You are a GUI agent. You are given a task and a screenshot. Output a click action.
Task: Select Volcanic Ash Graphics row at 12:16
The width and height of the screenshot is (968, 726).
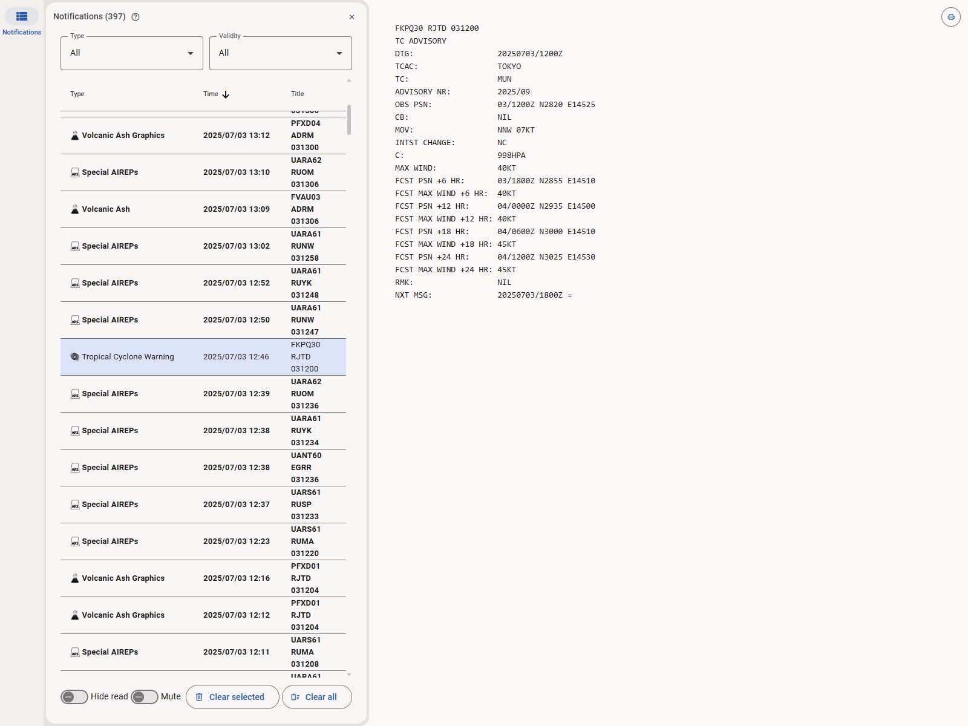tap(203, 578)
